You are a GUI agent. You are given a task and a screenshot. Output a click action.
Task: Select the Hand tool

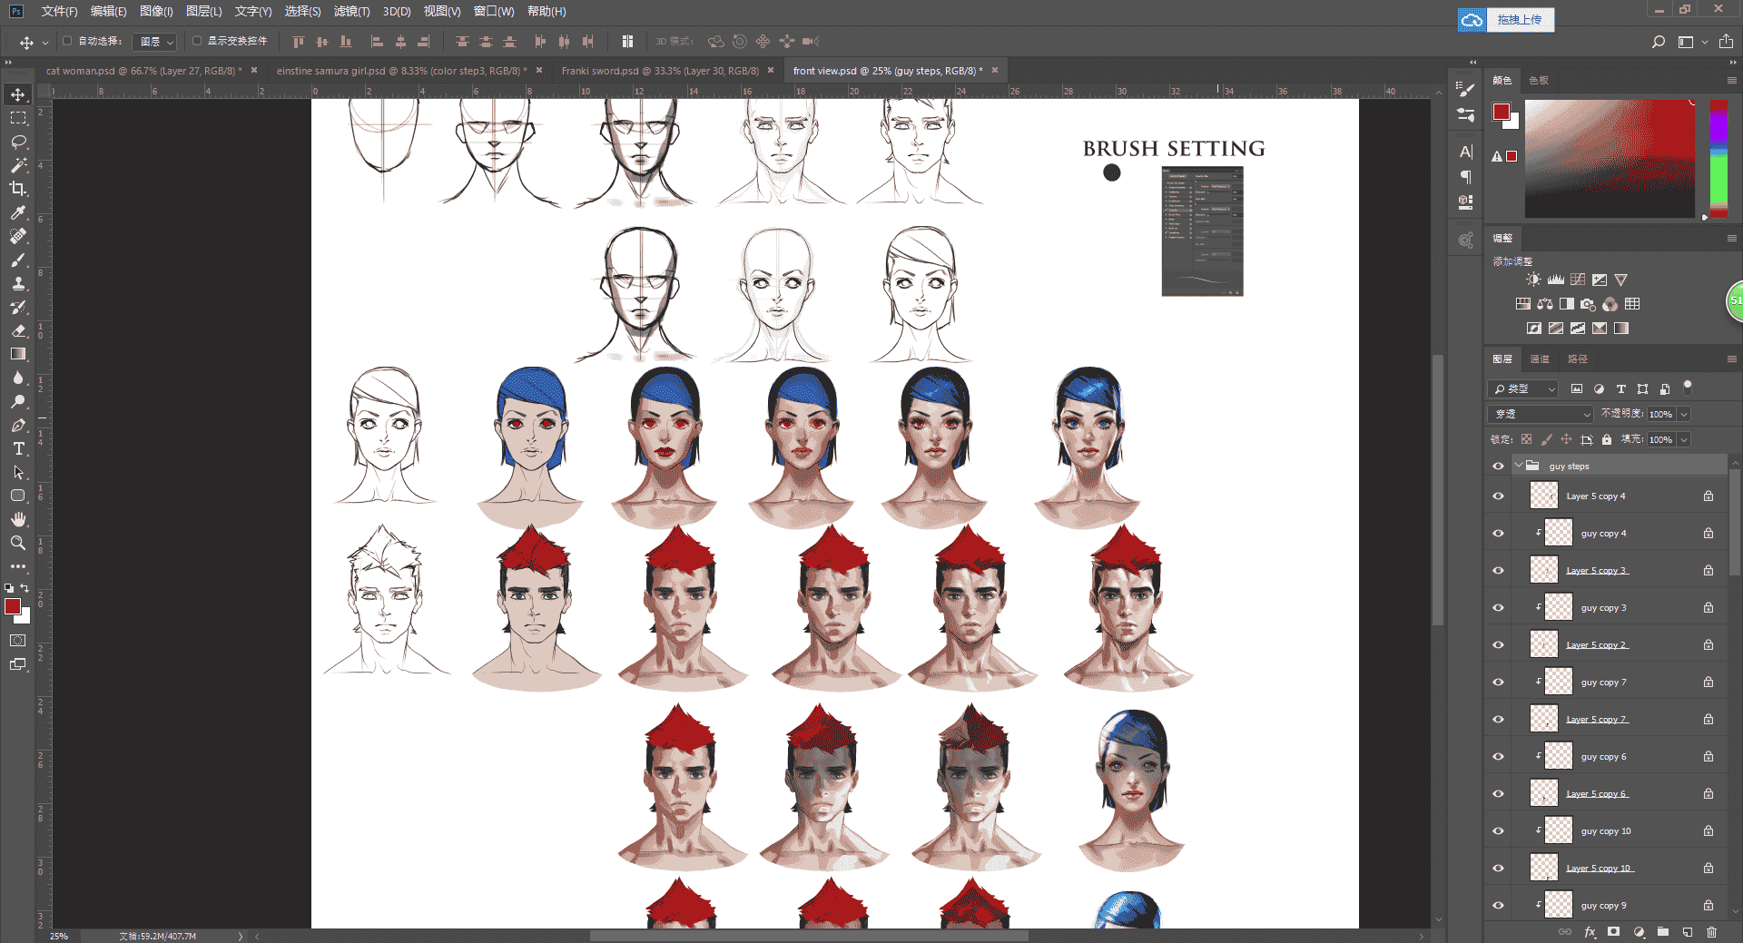[18, 519]
